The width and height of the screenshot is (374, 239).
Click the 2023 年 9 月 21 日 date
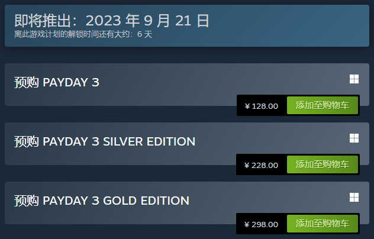147,21
